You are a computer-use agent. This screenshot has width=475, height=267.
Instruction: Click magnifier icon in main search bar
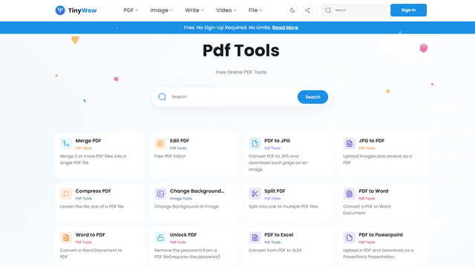(x=162, y=97)
